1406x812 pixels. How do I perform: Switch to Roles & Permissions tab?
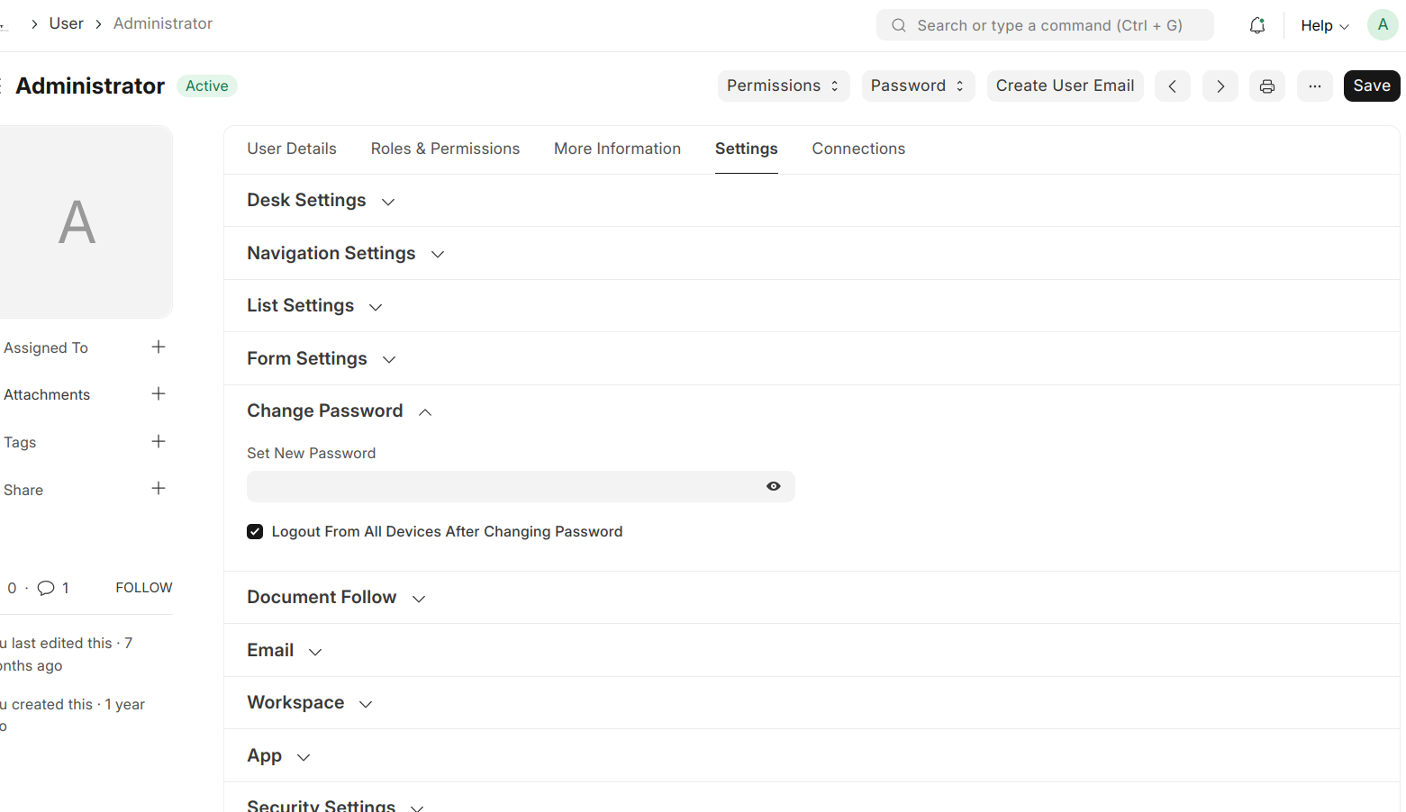445,149
